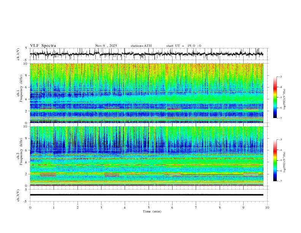Viewport: 301px width, 233px height.
Task: Click the ch.1 spectrogram panel
Action: pyautogui.click(x=146, y=93)
